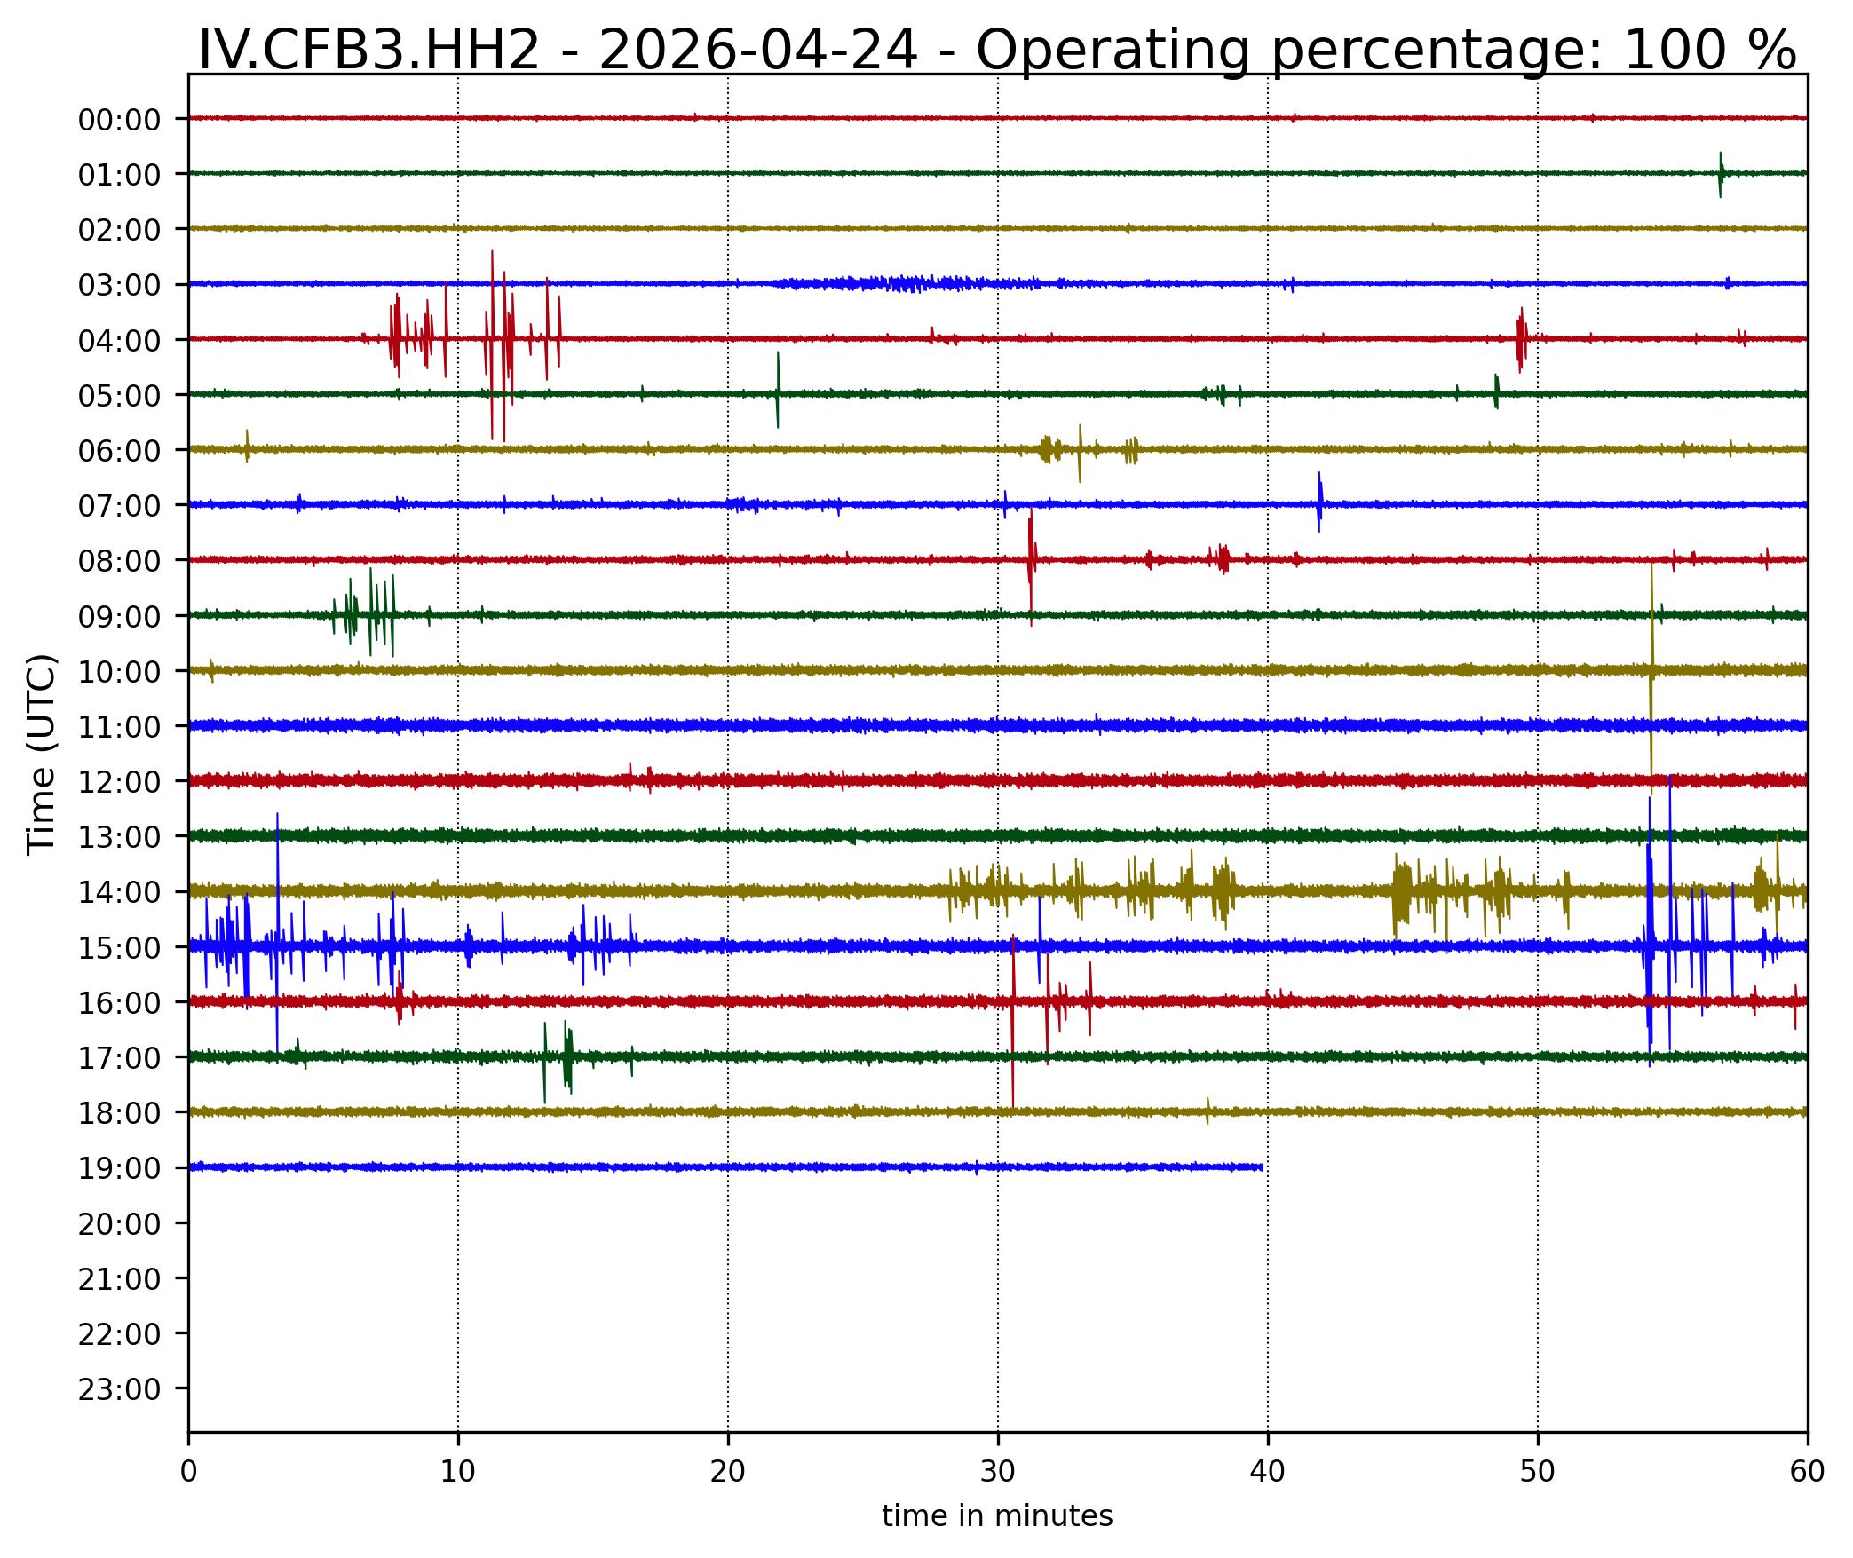Click the green spike on 01:00 trace
Screen dimensions: 1853x1558
(1720, 173)
